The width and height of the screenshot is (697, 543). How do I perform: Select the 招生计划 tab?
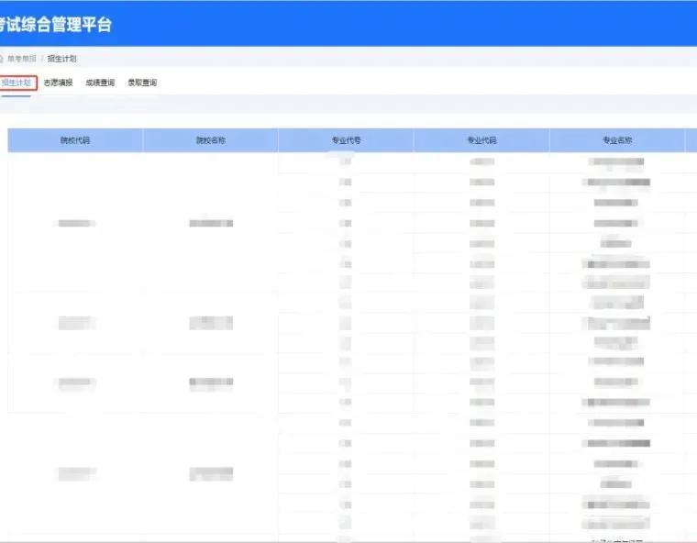17,83
